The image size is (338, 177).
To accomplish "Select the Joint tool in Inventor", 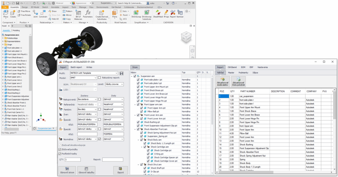I will pyautogui.click(x=35, y=14).
